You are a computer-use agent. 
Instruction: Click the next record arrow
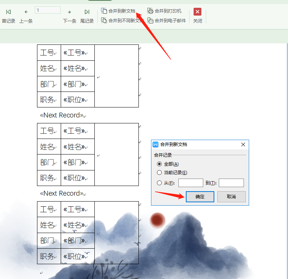(69, 12)
